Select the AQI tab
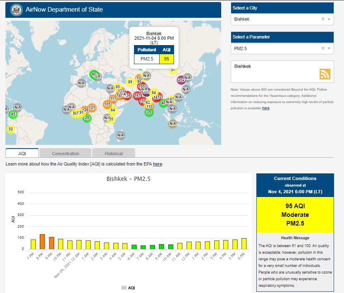 [22, 153]
